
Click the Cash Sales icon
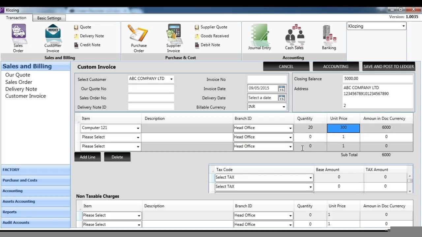tap(294, 33)
